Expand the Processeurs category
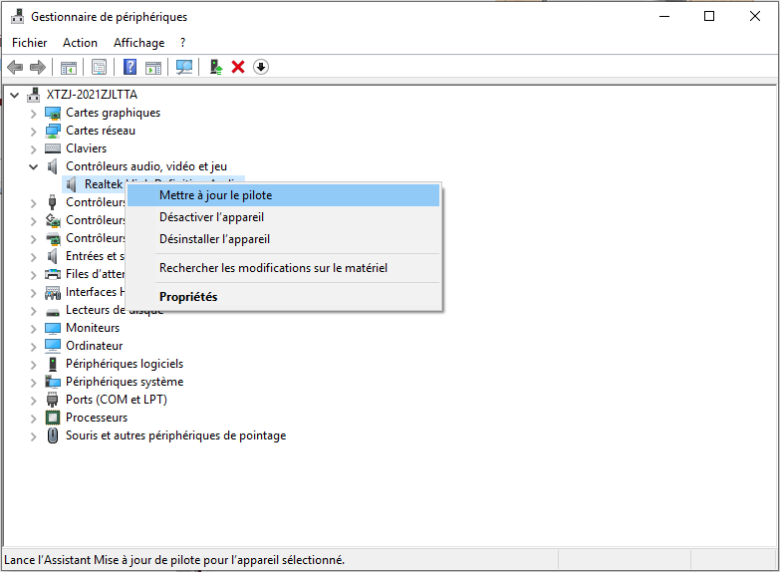Screen dimensions: 780x572 click(33, 419)
